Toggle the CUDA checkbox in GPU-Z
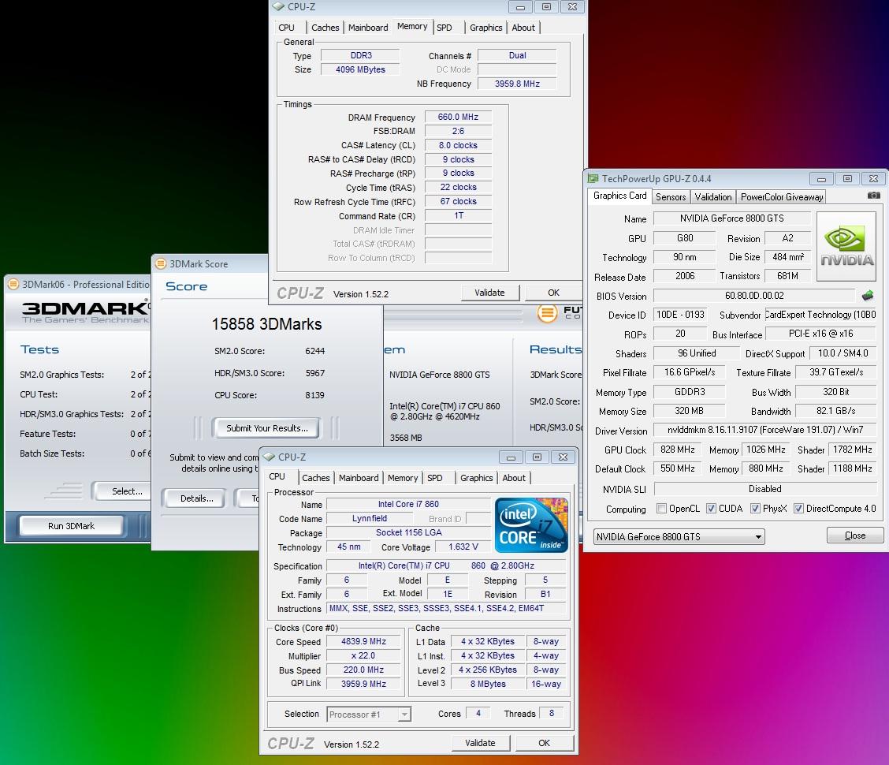Screen dimensions: 889x765 coord(711,509)
